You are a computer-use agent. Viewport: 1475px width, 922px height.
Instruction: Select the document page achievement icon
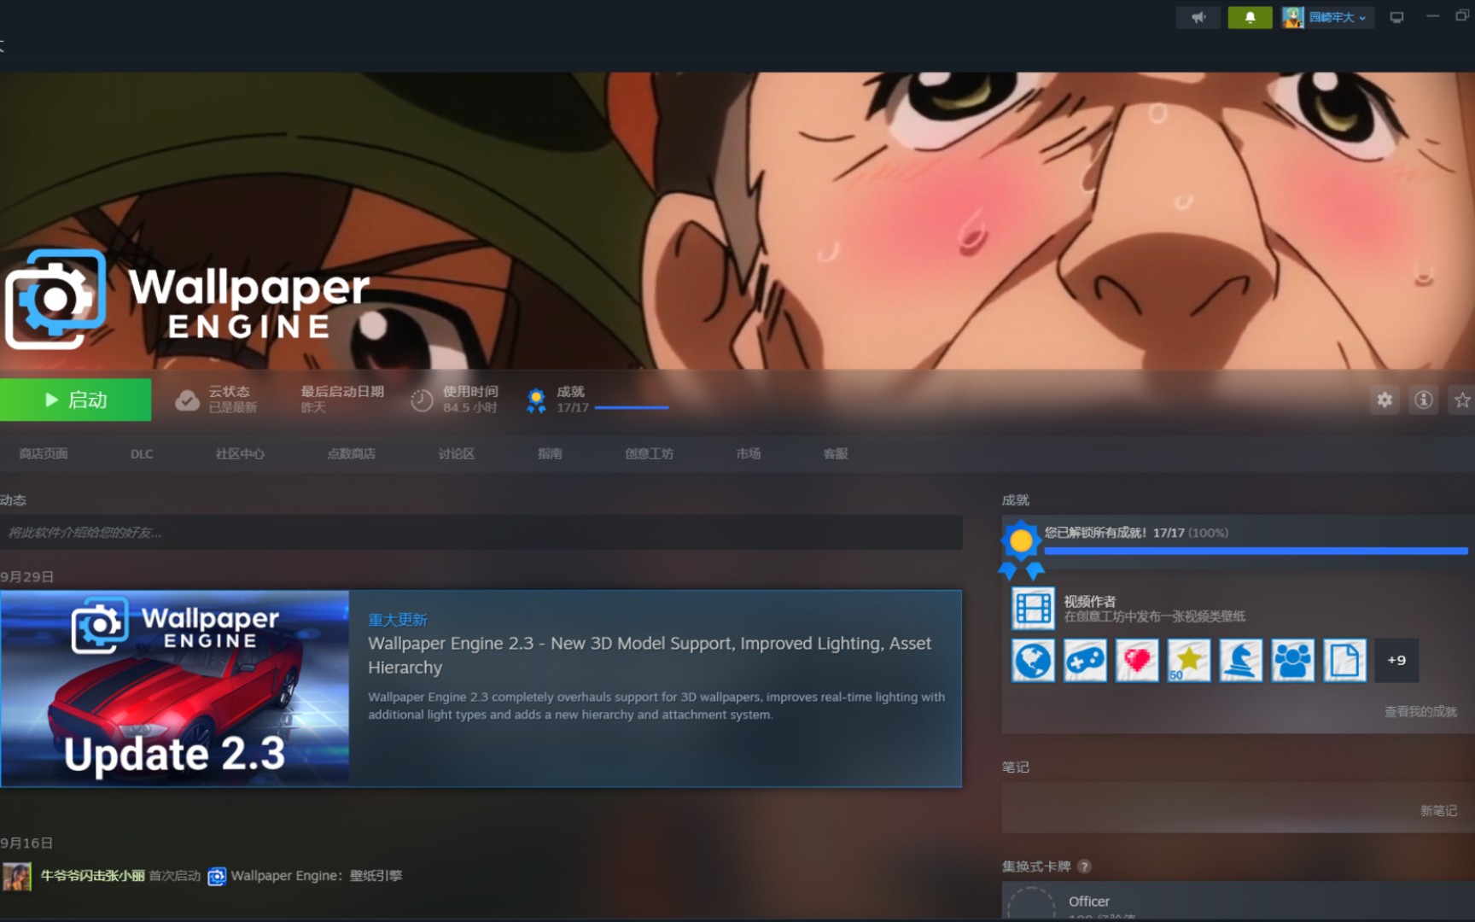[1345, 660]
